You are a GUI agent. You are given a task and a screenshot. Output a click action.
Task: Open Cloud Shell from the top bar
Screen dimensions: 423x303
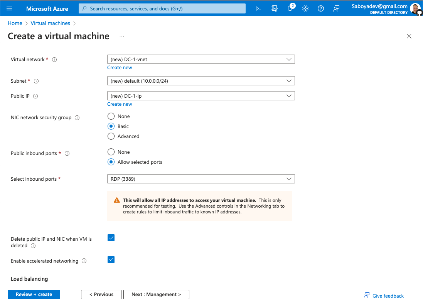259,8
